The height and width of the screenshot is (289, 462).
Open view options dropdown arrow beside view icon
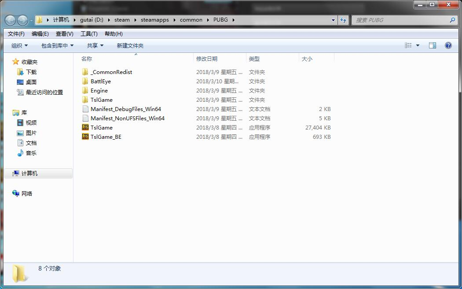click(418, 45)
